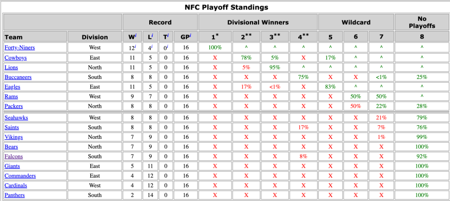Click the info superscript beside Forty-Niners' 0 ties
The width and height of the screenshot is (450, 201).
click(168, 47)
